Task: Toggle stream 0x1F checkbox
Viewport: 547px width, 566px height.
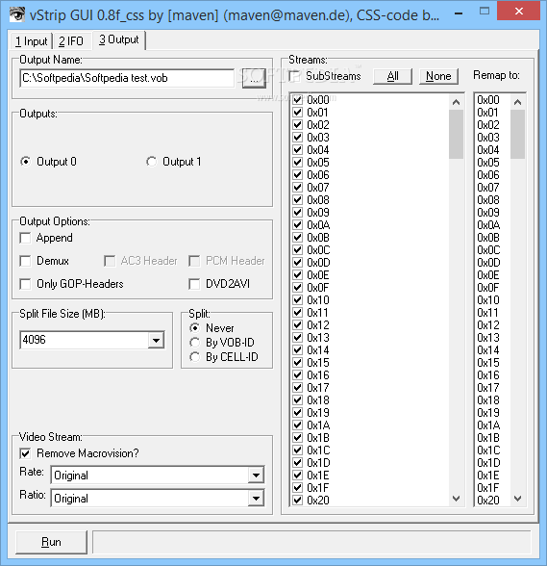Action: pyautogui.click(x=297, y=488)
